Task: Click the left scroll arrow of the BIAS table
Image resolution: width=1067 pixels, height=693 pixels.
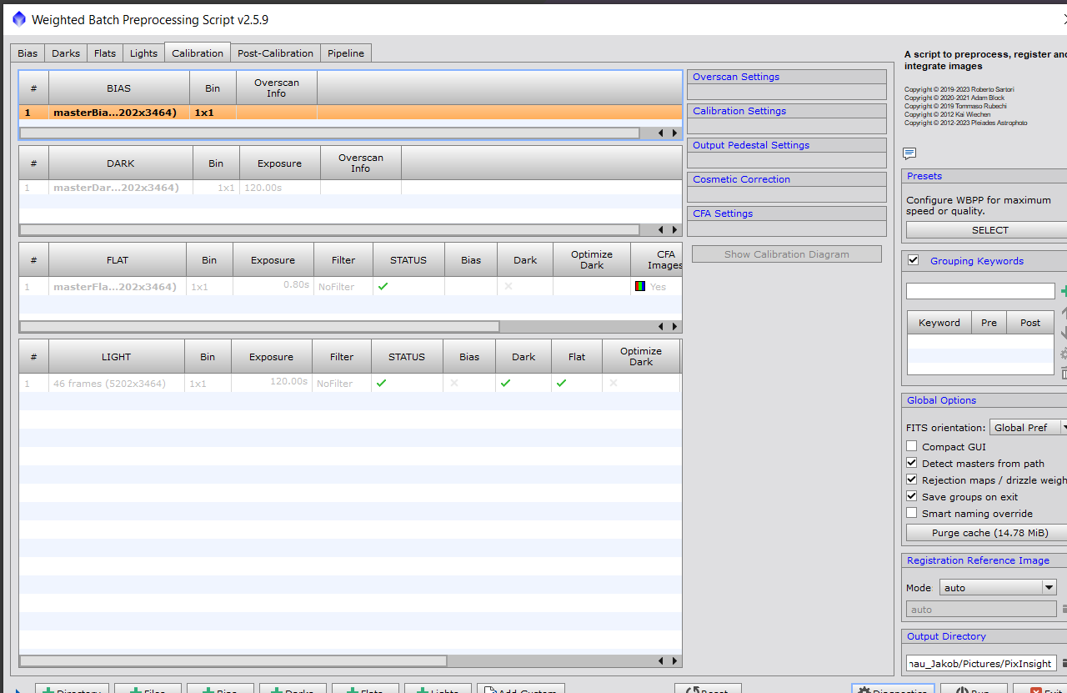Action: point(661,133)
